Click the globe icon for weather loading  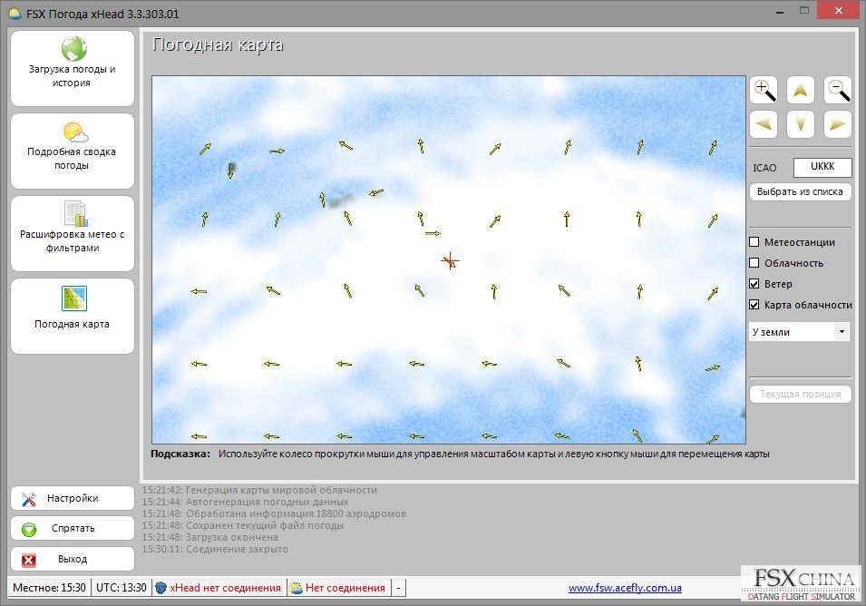click(x=73, y=49)
